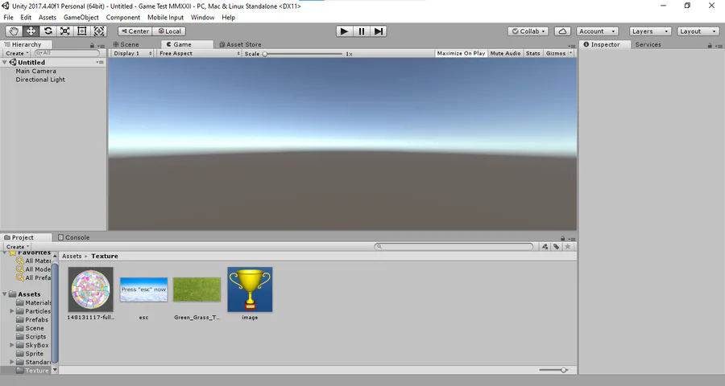Screen dimensions: 725x386
Task: Open the Display 1 dropdown
Action: click(133, 54)
